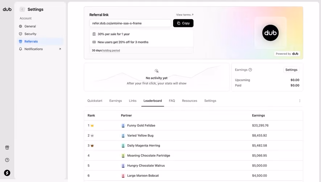This screenshot has height=182, width=321.
Task: Click the holding period link
Action: [111, 50]
